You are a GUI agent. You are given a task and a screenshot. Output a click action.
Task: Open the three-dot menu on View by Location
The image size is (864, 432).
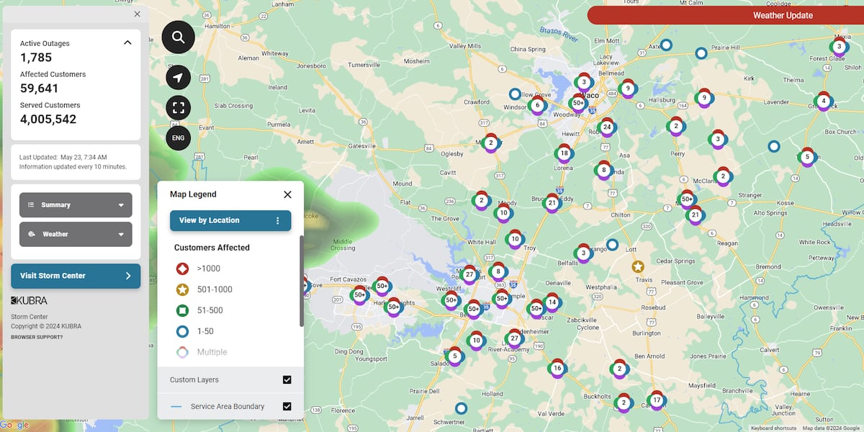pyautogui.click(x=278, y=221)
